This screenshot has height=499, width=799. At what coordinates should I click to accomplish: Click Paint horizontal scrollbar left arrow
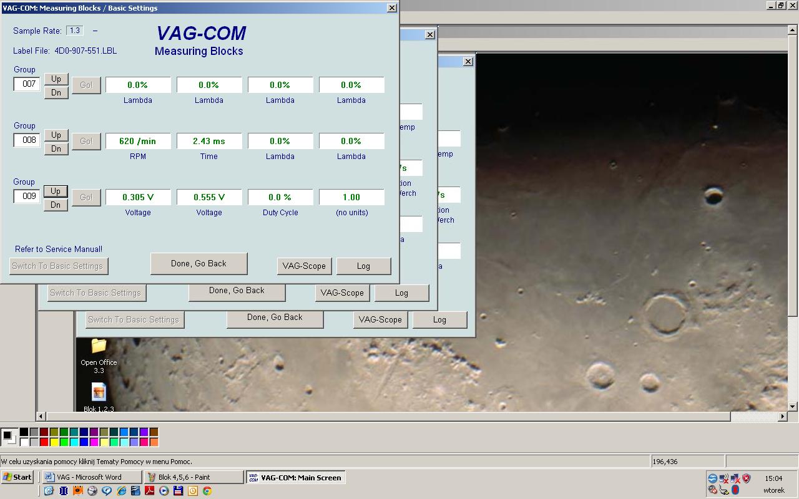42,416
